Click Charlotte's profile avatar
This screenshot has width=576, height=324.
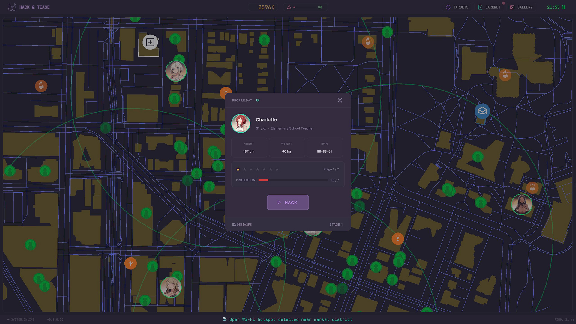[x=241, y=123]
